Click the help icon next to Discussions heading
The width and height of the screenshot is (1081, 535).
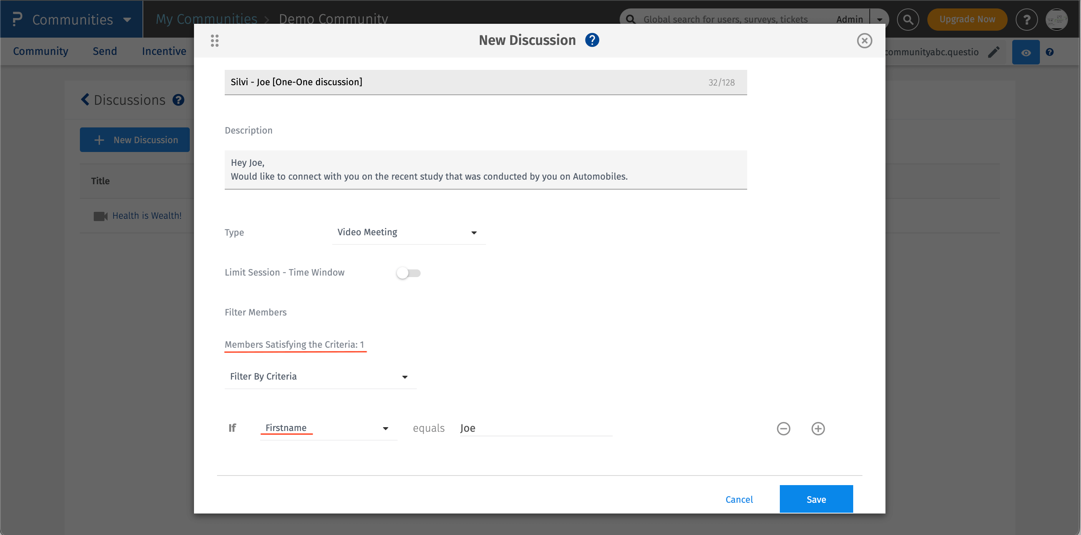178,100
